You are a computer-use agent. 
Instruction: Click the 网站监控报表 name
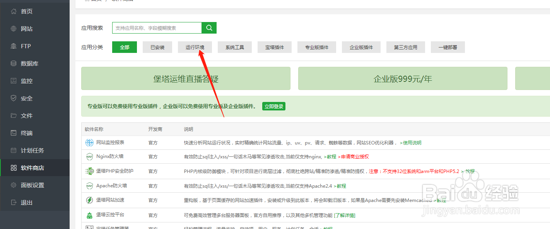click(x=110, y=142)
